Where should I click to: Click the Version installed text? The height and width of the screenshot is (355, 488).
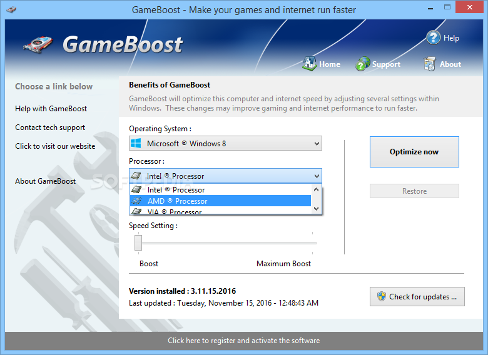(183, 291)
